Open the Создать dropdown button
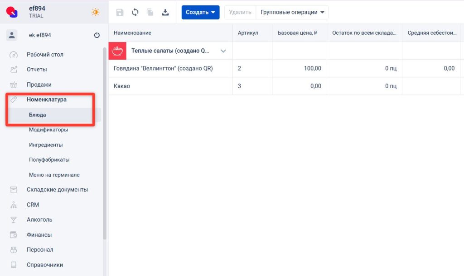The width and height of the screenshot is (464, 276). pyautogui.click(x=200, y=12)
